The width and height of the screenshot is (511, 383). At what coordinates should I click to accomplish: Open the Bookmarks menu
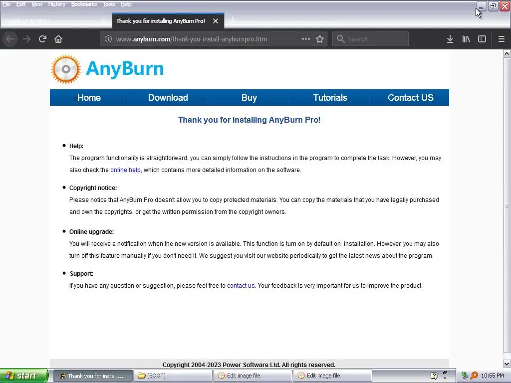tap(84, 4)
